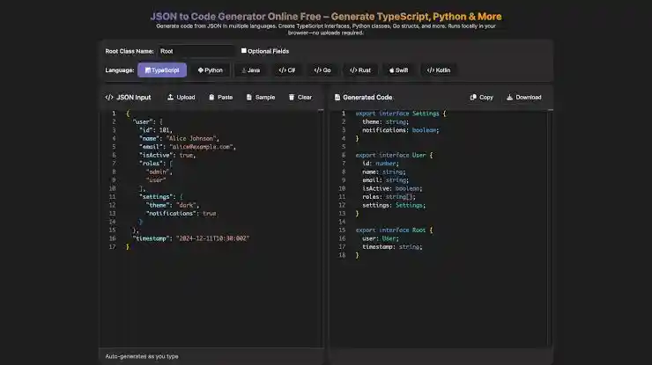This screenshot has height=365, width=652.
Task: Choose Kotlin as output language
Action: [x=438, y=70]
